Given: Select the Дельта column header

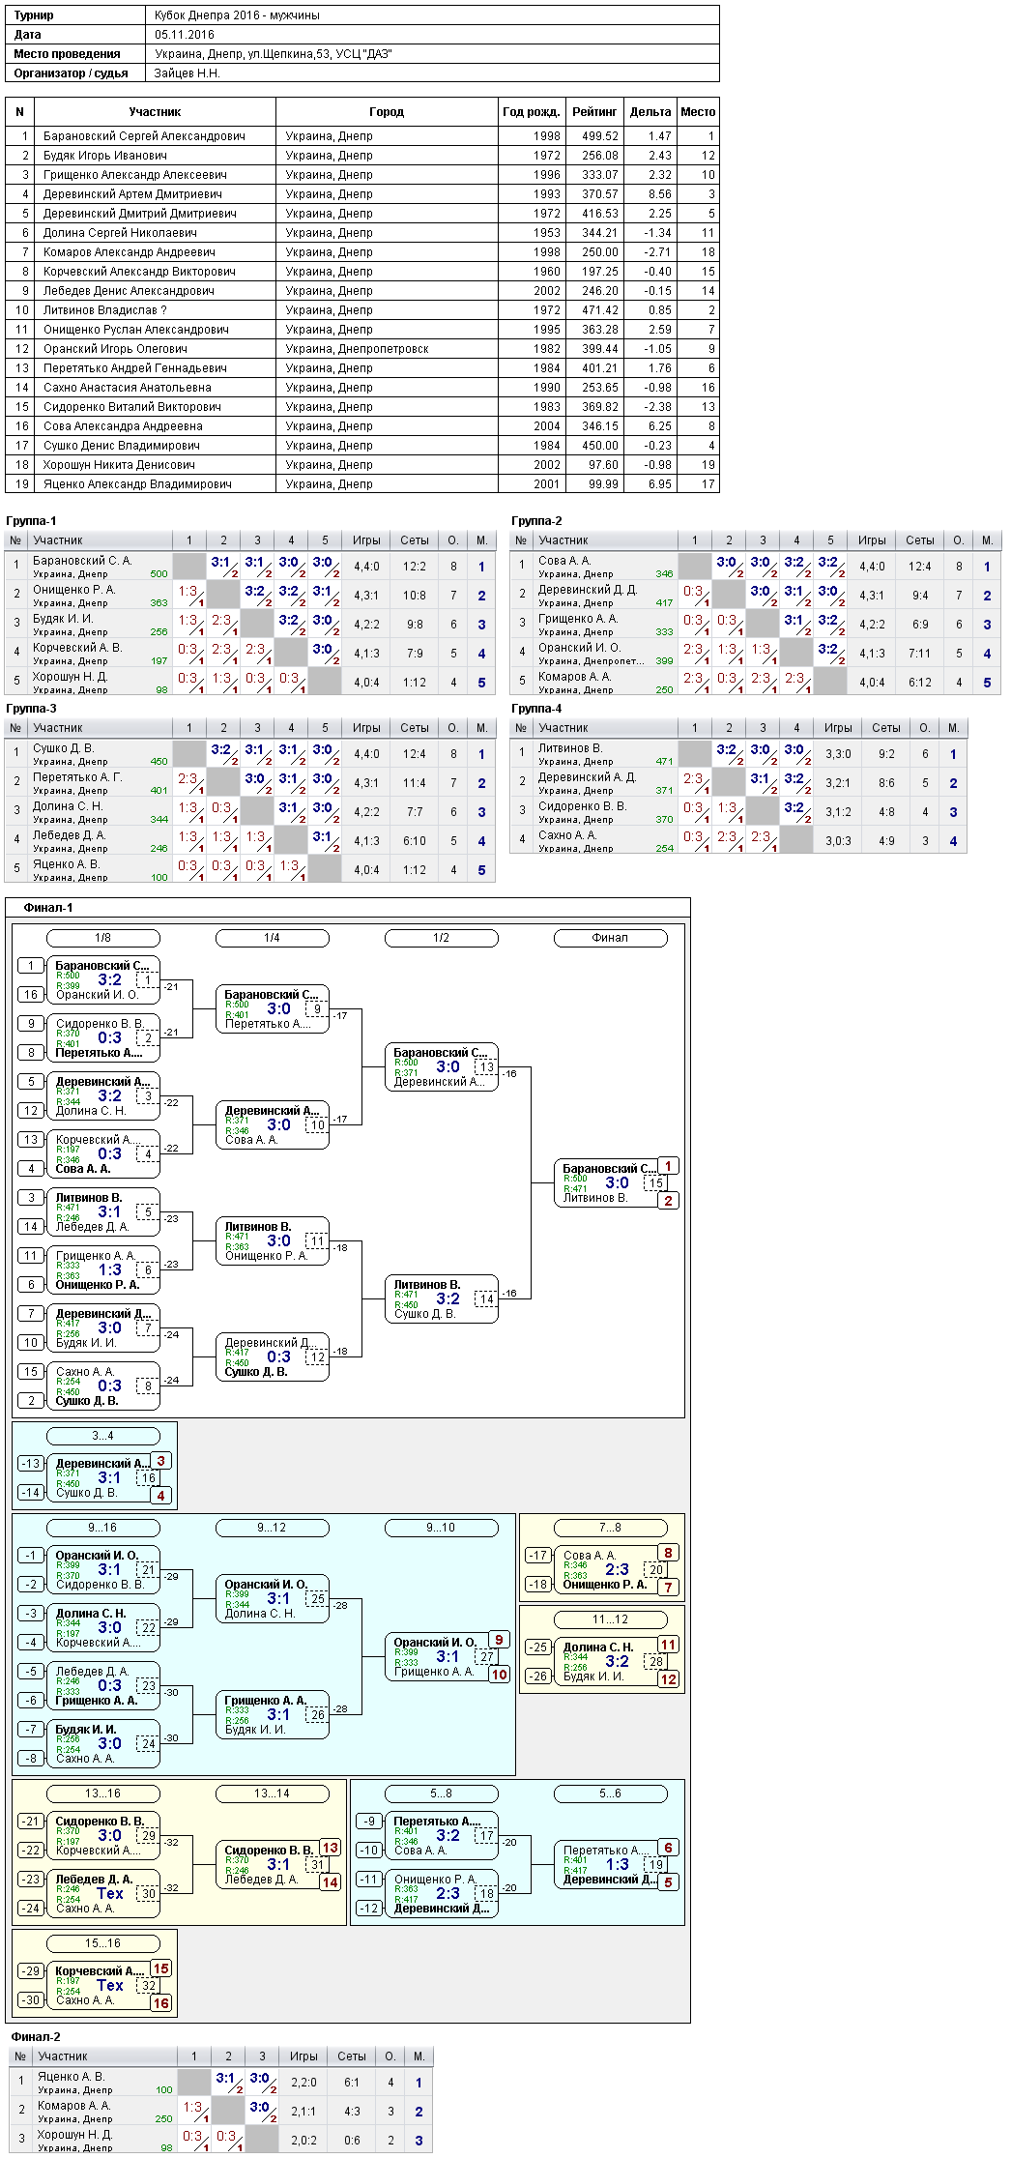Looking at the screenshot, I should [650, 112].
